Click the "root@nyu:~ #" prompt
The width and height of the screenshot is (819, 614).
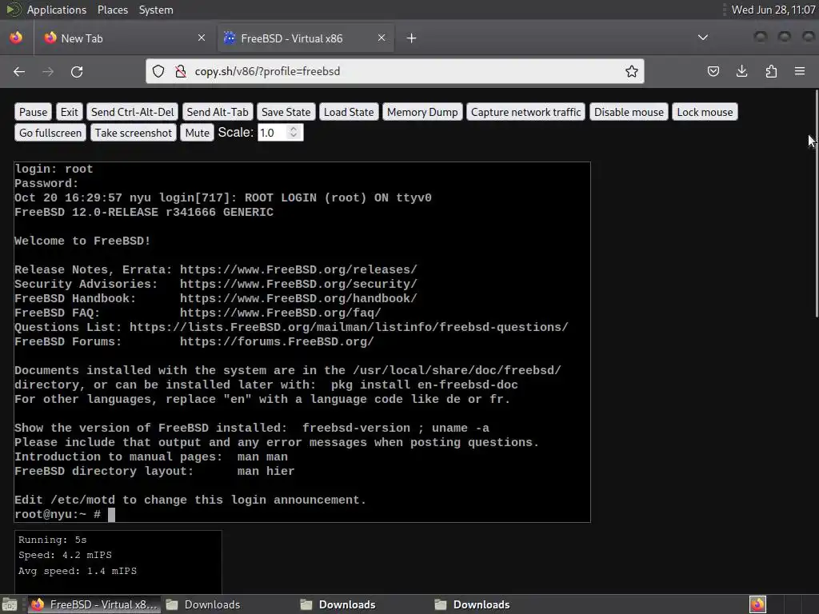pos(58,514)
